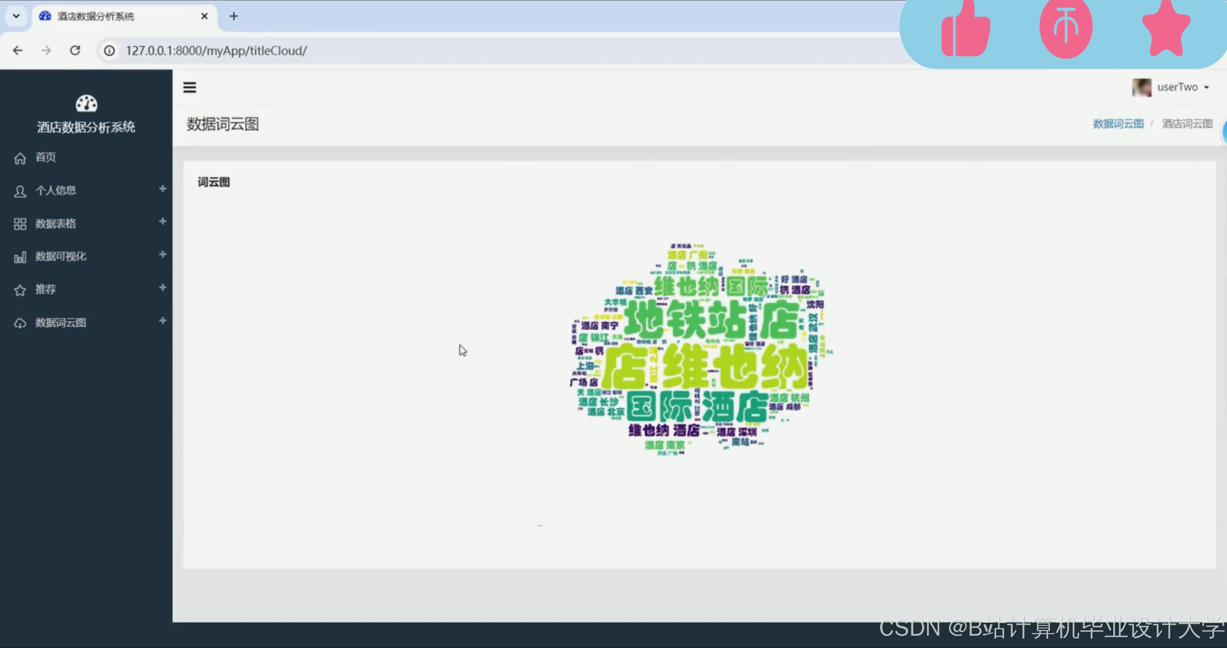Open the tab search chevron dropdown
Image resolution: width=1227 pixels, height=648 pixels.
(x=16, y=16)
